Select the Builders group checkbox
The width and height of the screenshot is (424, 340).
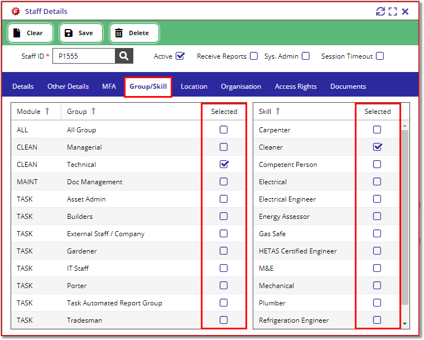coord(224,216)
